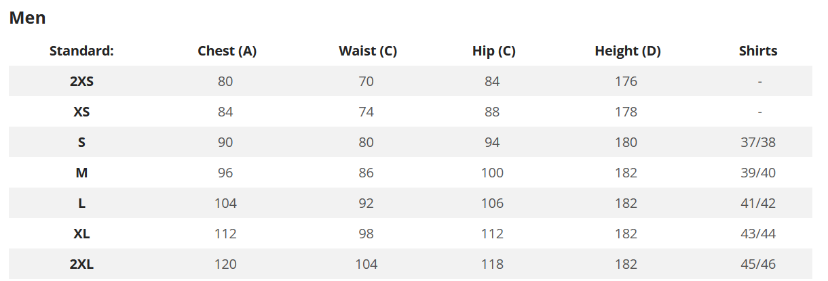Click the 37/38 shirt size cell
Image resolution: width=828 pixels, height=281 pixels.
pos(758,142)
